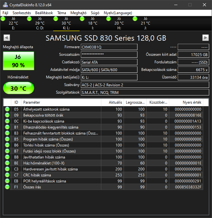Click the Nyers érték column header
Viewport: 212px width, 218px height.
(x=186, y=102)
